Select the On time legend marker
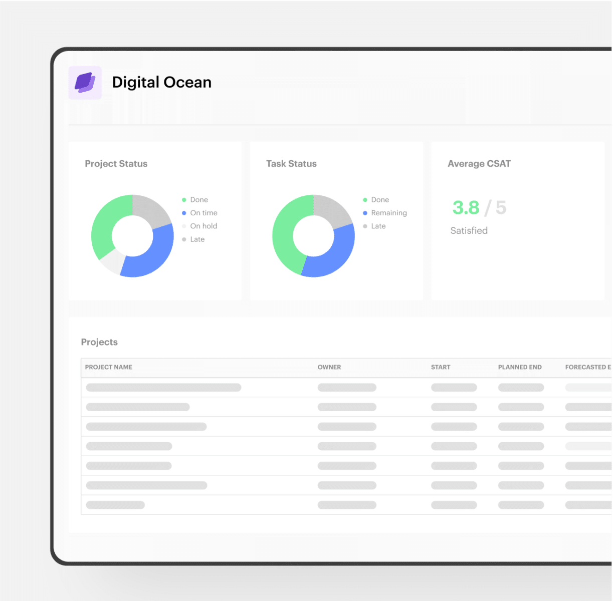613x601 pixels. 184,213
